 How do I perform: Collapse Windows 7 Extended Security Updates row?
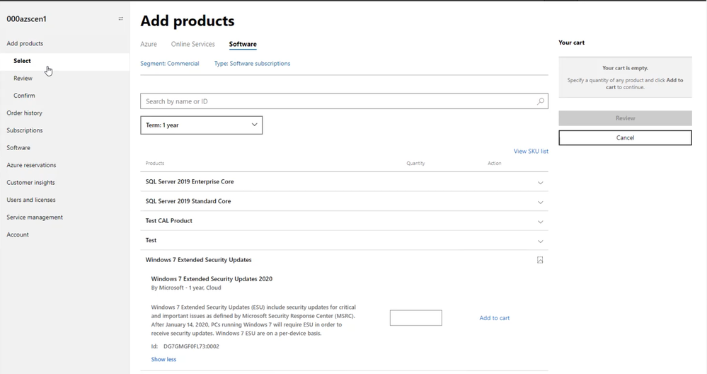point(540,260)
